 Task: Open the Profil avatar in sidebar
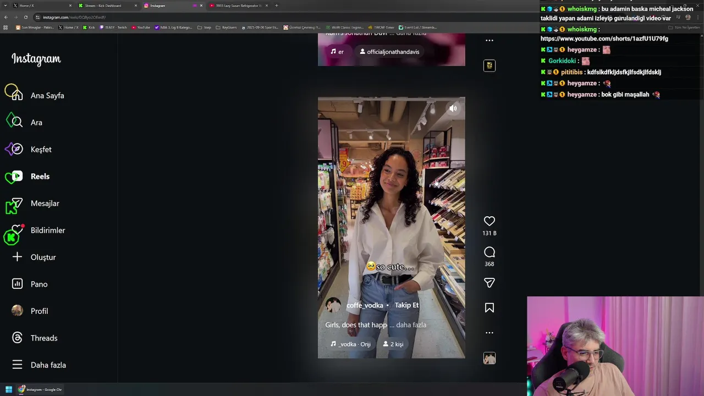point(17,311)
